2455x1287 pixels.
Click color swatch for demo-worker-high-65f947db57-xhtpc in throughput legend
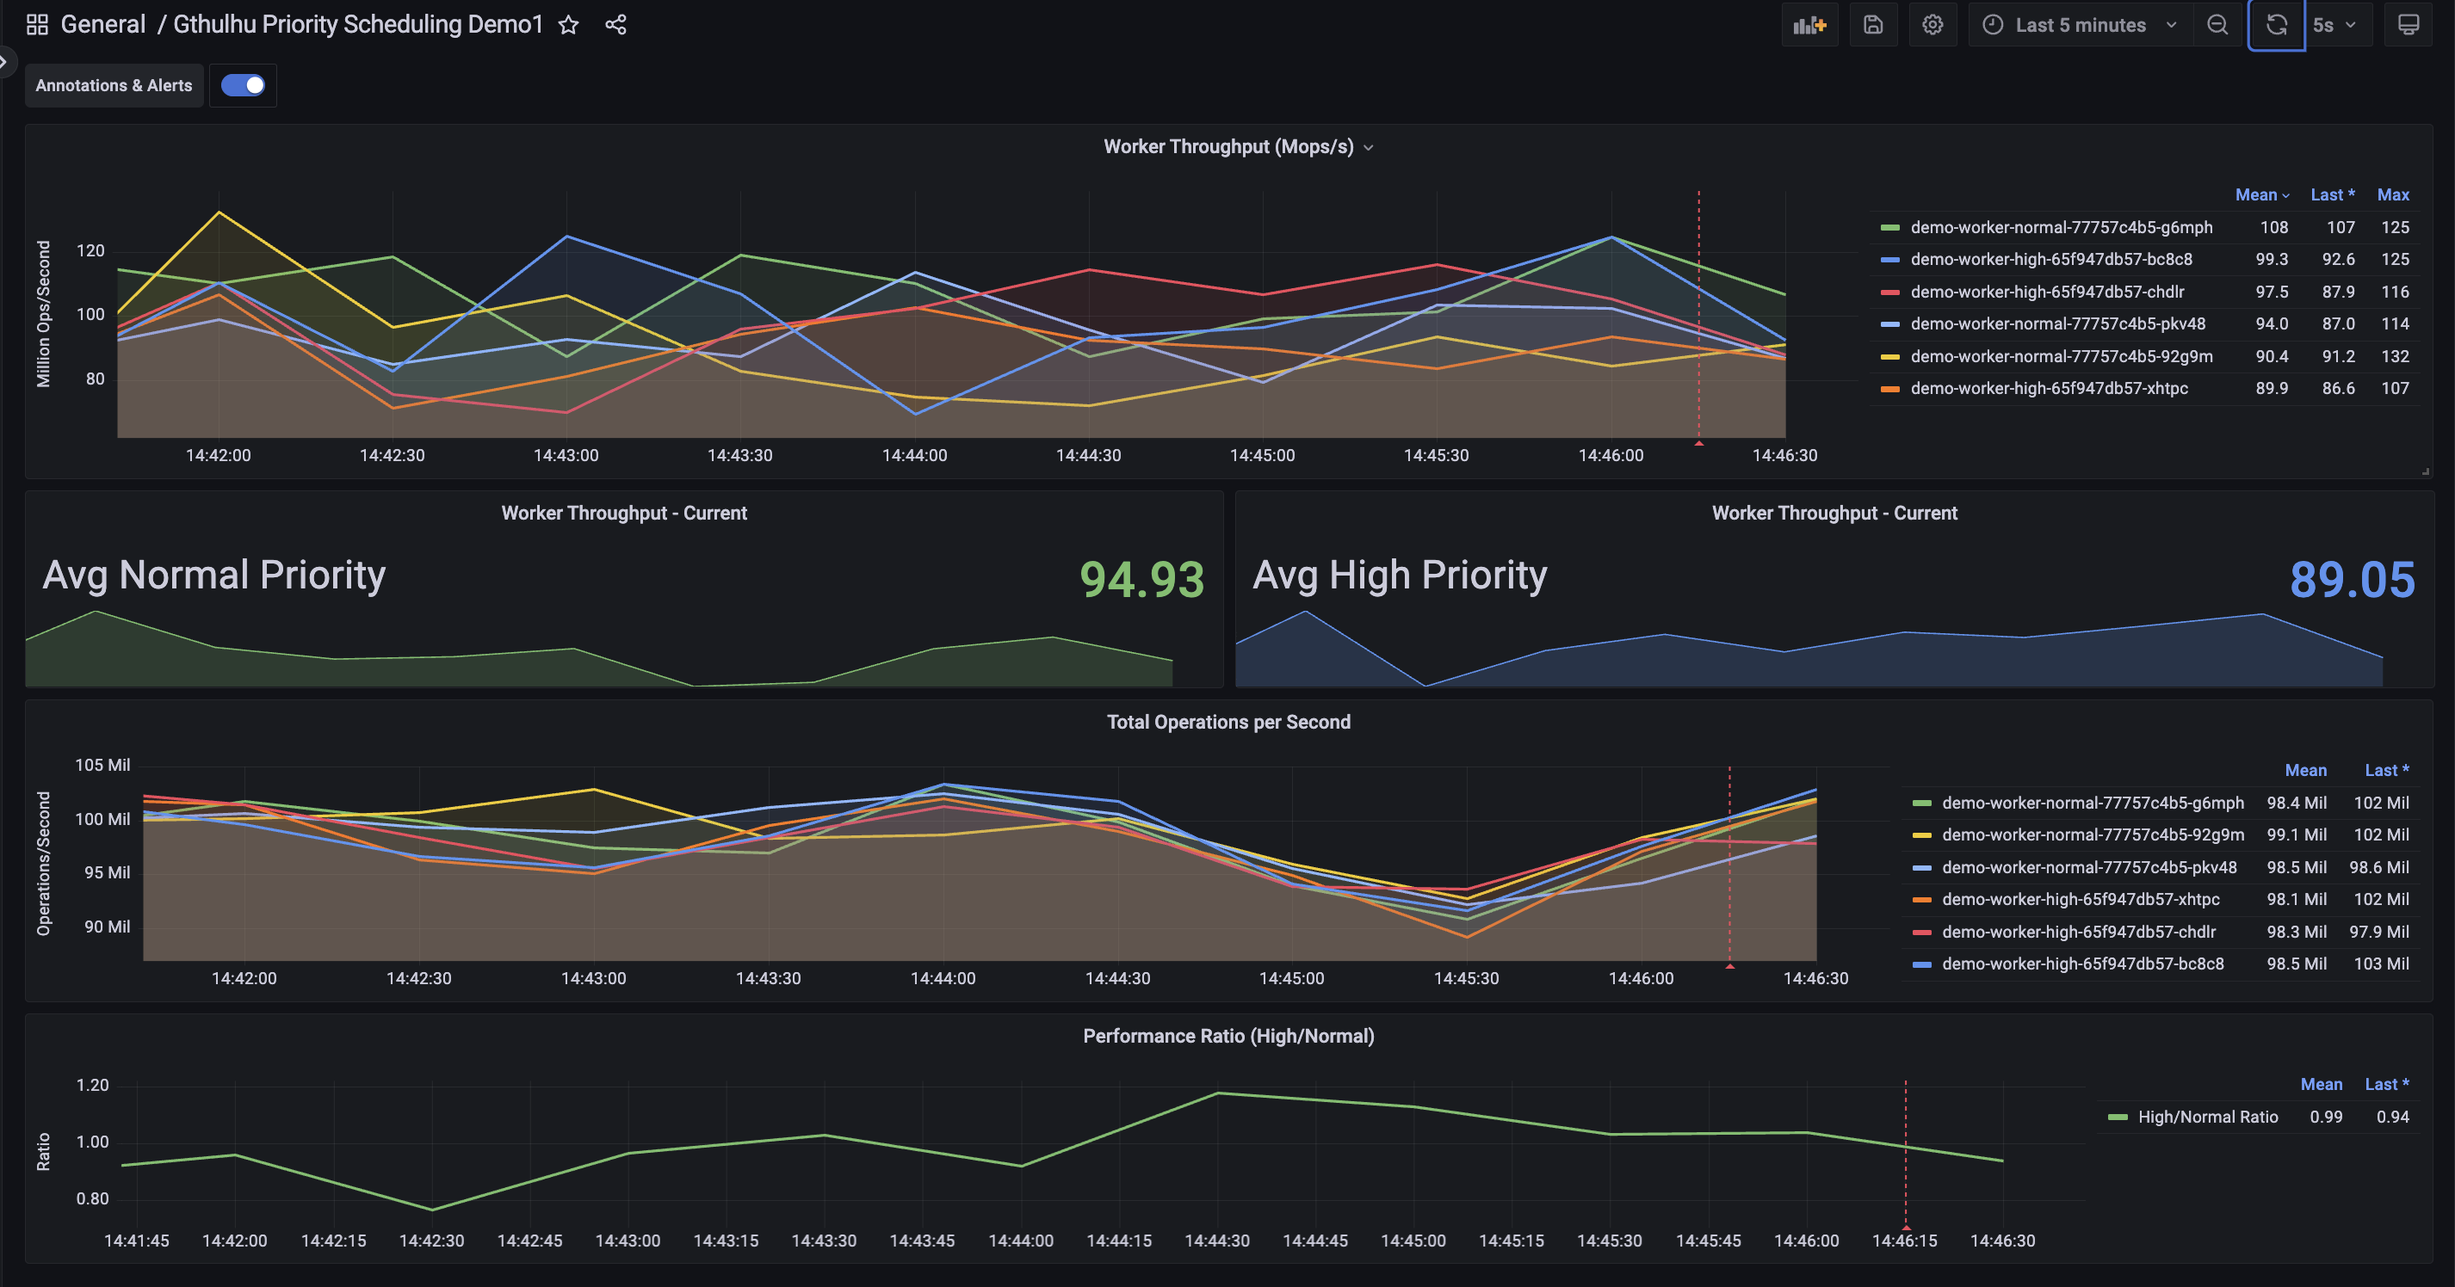pos(1889,389)
